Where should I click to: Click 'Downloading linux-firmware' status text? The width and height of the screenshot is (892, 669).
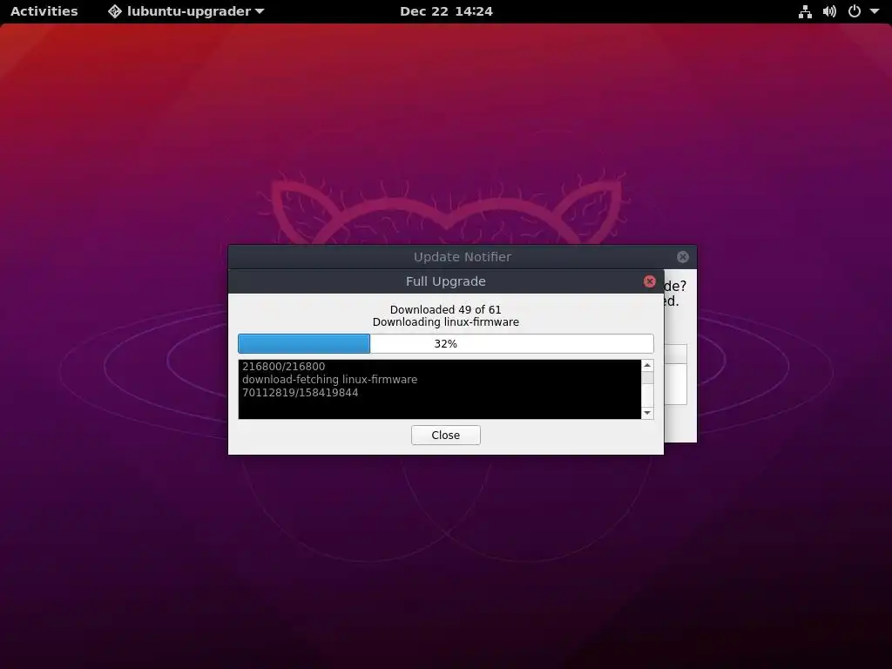pyautogui.click(x=445, y=322)
